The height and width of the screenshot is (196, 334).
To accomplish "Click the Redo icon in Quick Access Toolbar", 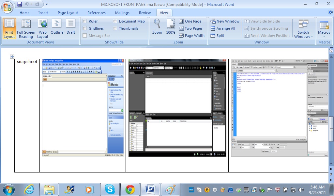I will [37, 4].
